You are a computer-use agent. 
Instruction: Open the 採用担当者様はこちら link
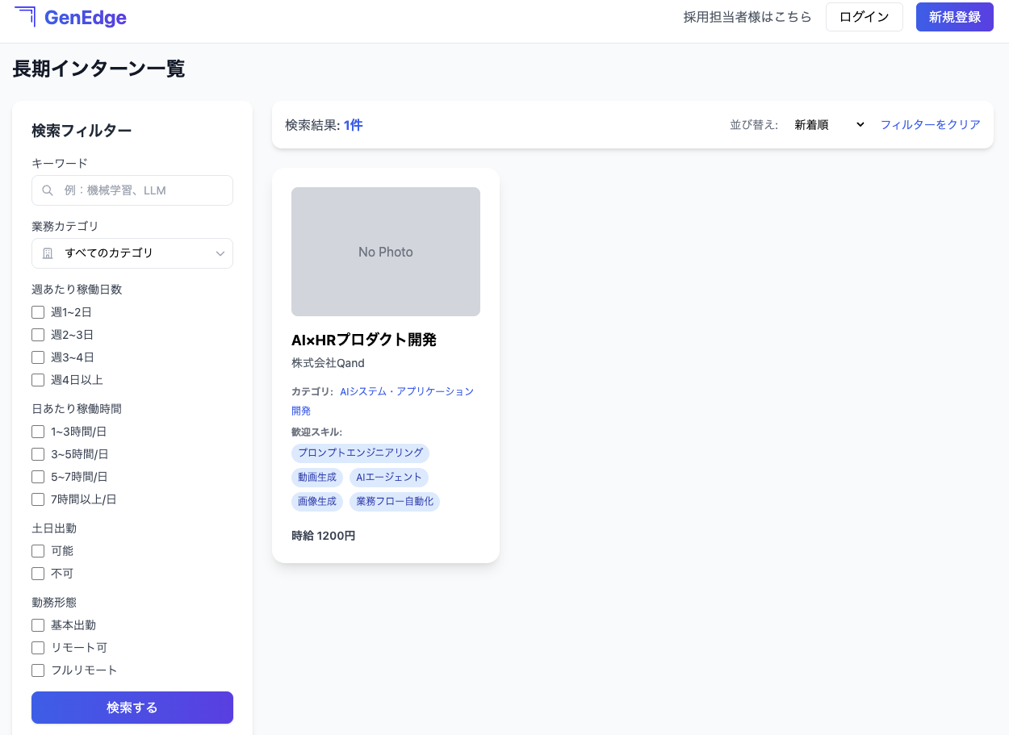(x=747, y=17)
